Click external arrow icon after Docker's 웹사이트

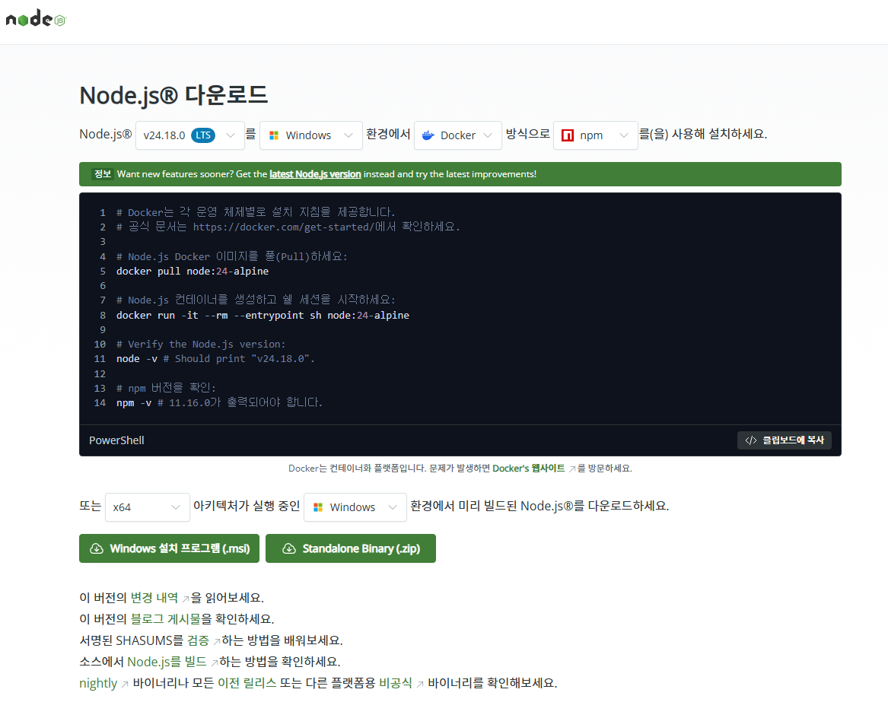coord(572,469)
